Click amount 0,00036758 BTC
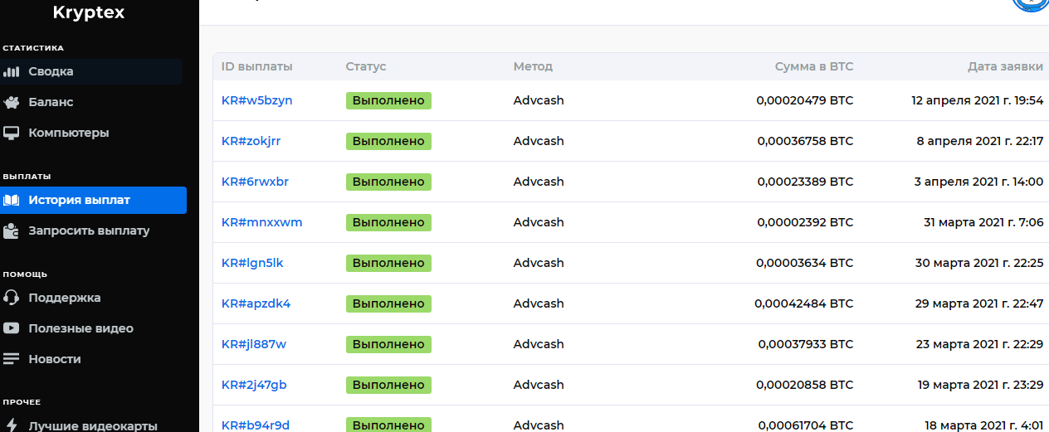 805,141
